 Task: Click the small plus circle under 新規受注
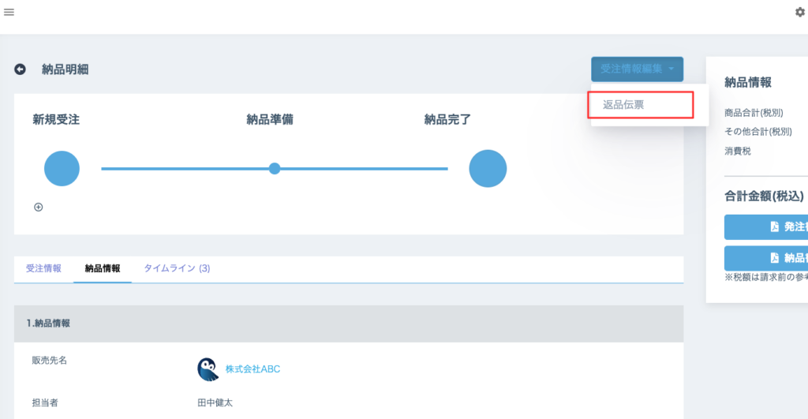pyautogui.click(x=38, y=207)
